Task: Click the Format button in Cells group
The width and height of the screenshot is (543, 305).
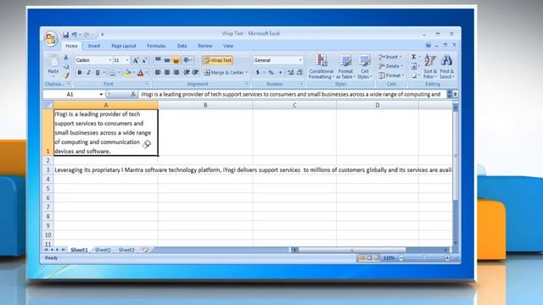Action: point(391,75)
